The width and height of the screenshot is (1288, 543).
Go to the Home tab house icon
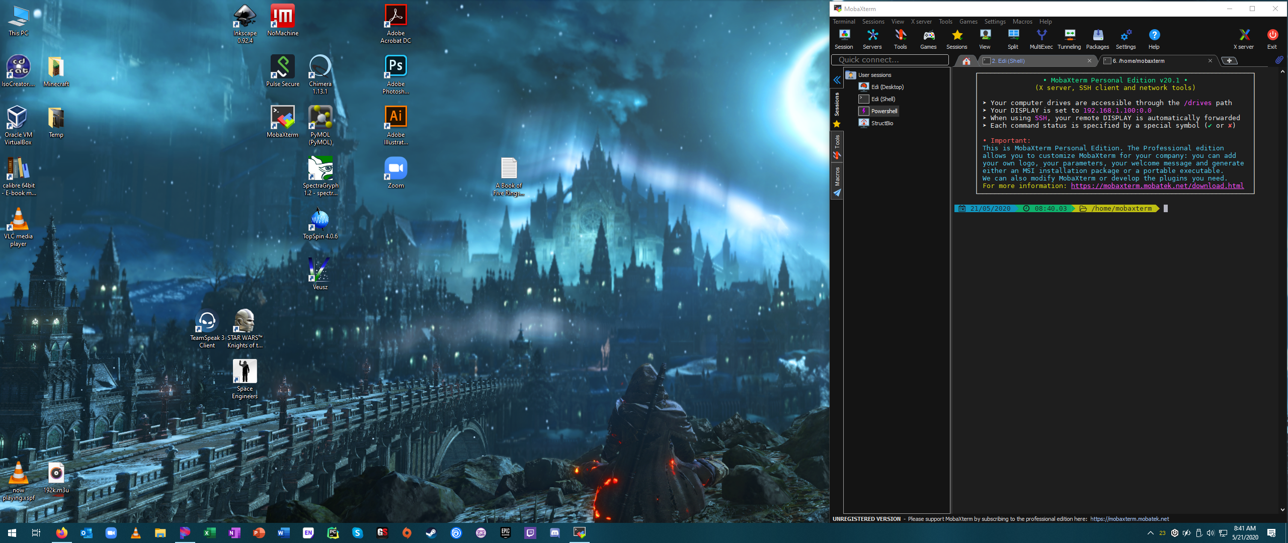click(x=966, y=61)
